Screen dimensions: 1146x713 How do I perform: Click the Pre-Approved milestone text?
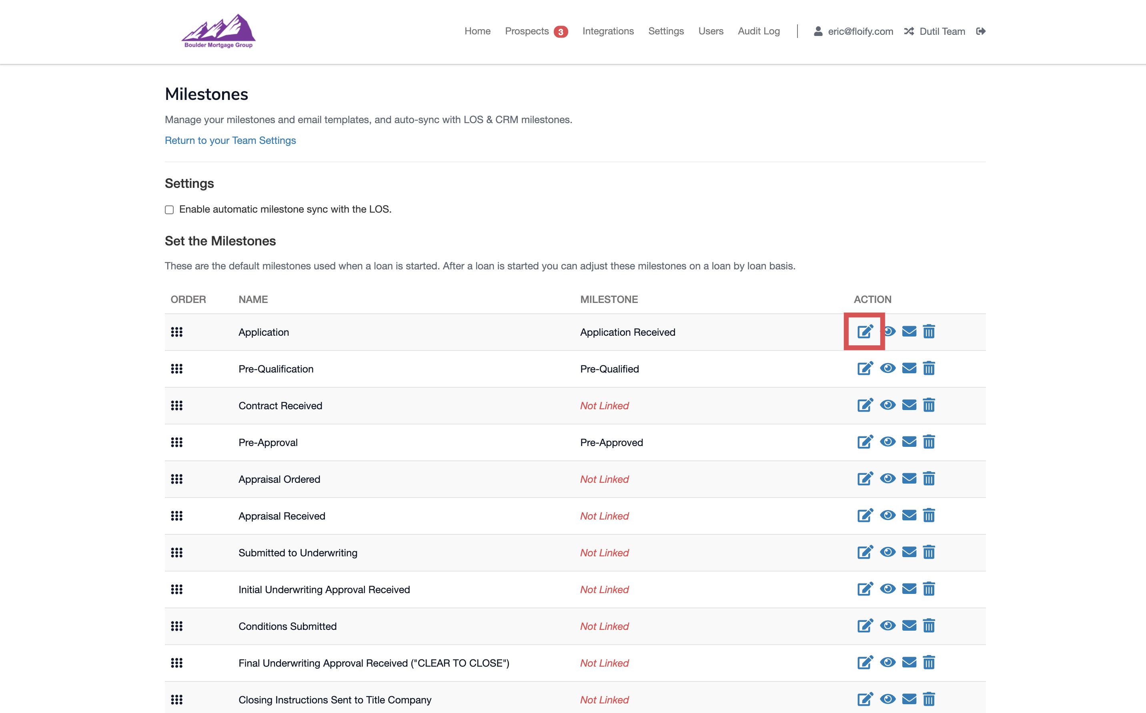[611, 442]
